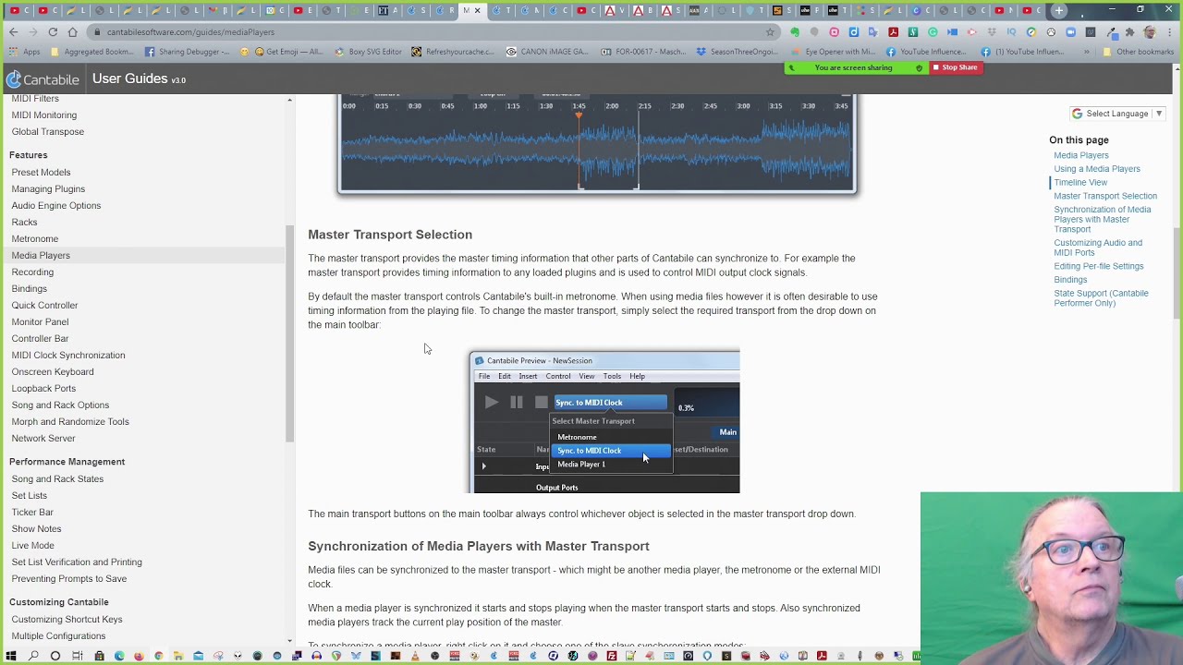Open Audio Engine Options guide
The width and height of the screenshot is (1183, 665).
coord(56,205)
